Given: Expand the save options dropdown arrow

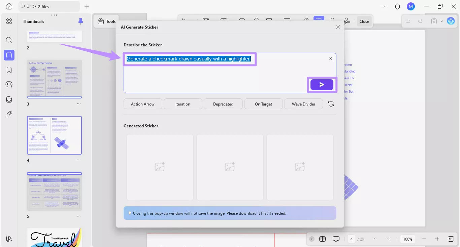Looking at the screenshot, I should [442, 21].
